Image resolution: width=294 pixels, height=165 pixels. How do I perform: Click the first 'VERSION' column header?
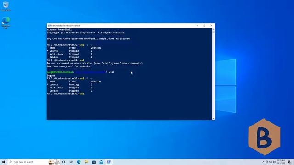pyautogui.click(x=96, y=48)
